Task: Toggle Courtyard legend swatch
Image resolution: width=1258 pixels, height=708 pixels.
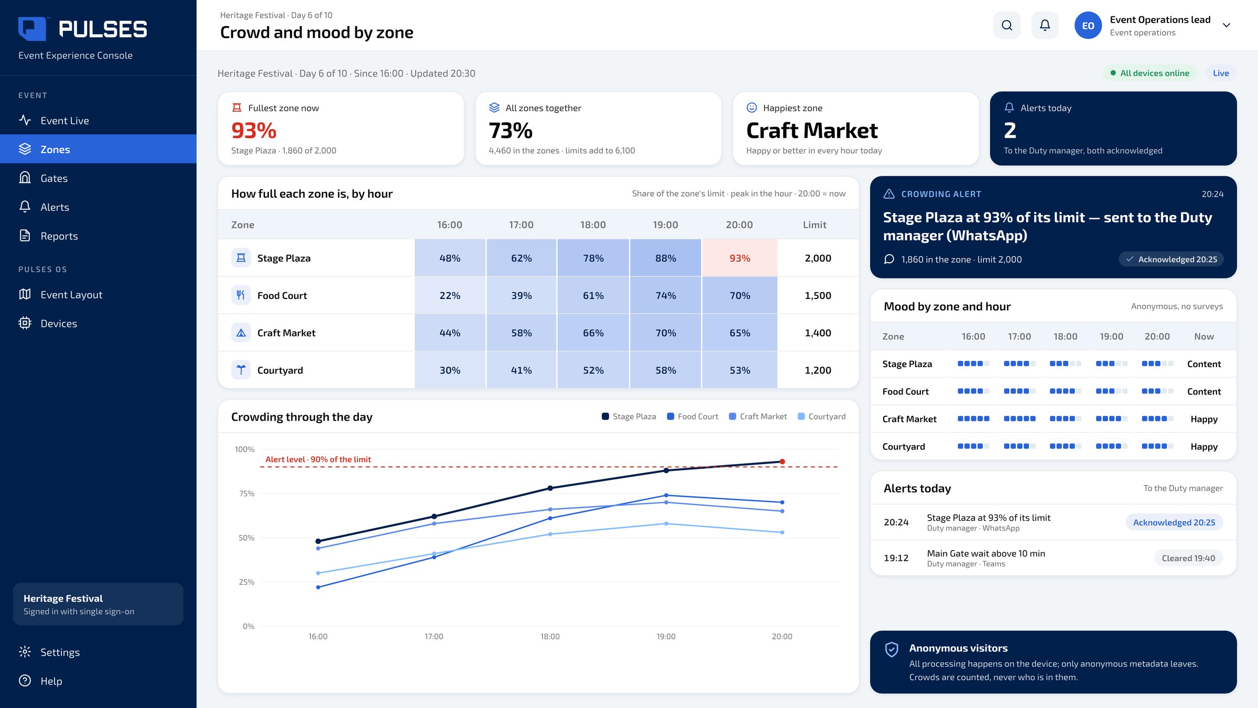Action: (x=801, y=416)
